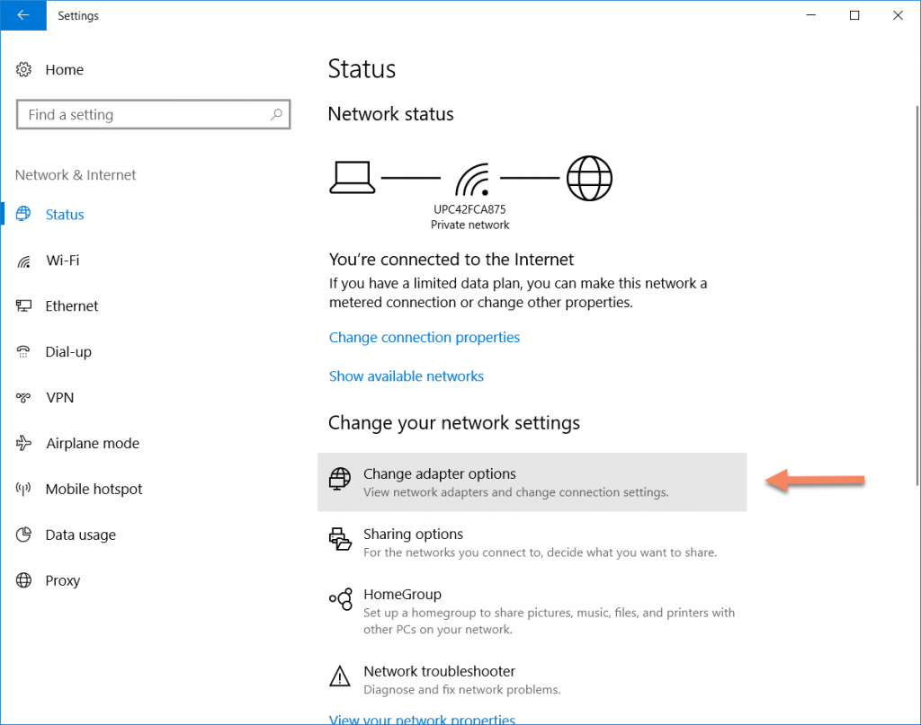This screenshot has height=725, width=921.
Task: Click the laptop icon in network diagram
Action: pyautogui.click(x=353, y=177)
